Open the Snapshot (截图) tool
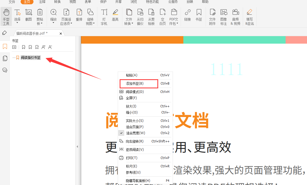This screenshot has height=185, width=307. pyautogui.click(x=28, y=16)
